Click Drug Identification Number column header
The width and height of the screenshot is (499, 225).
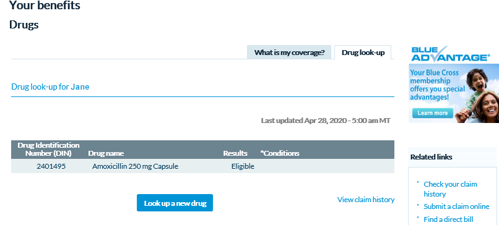tap(48, 150)
